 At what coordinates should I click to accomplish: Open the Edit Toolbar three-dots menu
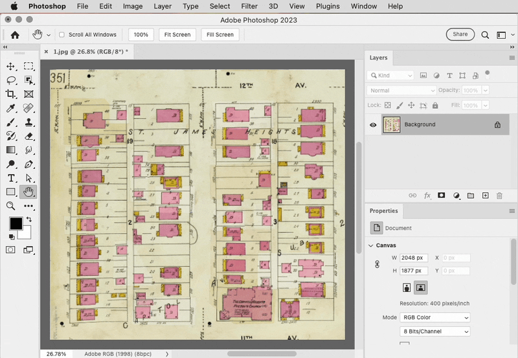click(28, 206)
